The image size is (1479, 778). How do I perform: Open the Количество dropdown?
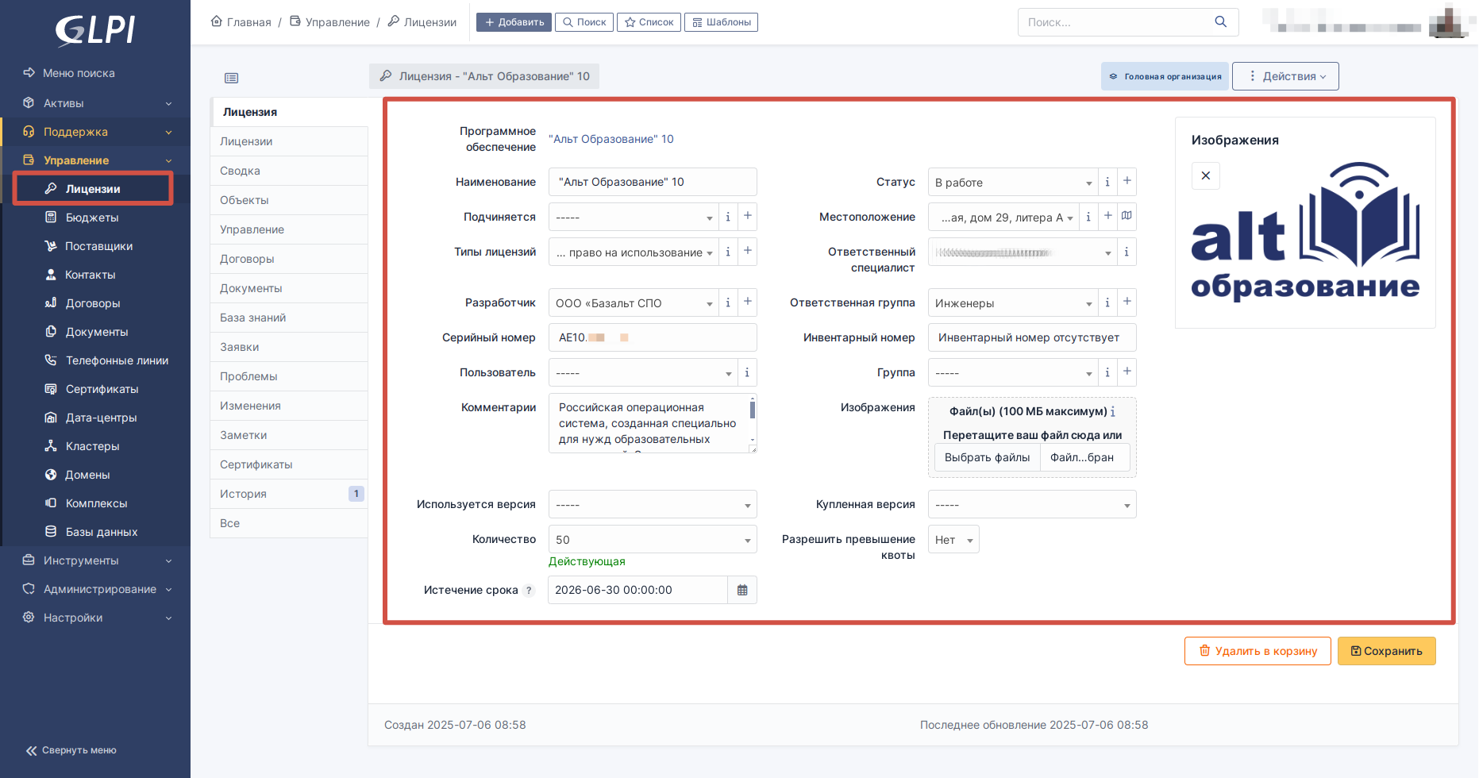(653, 539)
